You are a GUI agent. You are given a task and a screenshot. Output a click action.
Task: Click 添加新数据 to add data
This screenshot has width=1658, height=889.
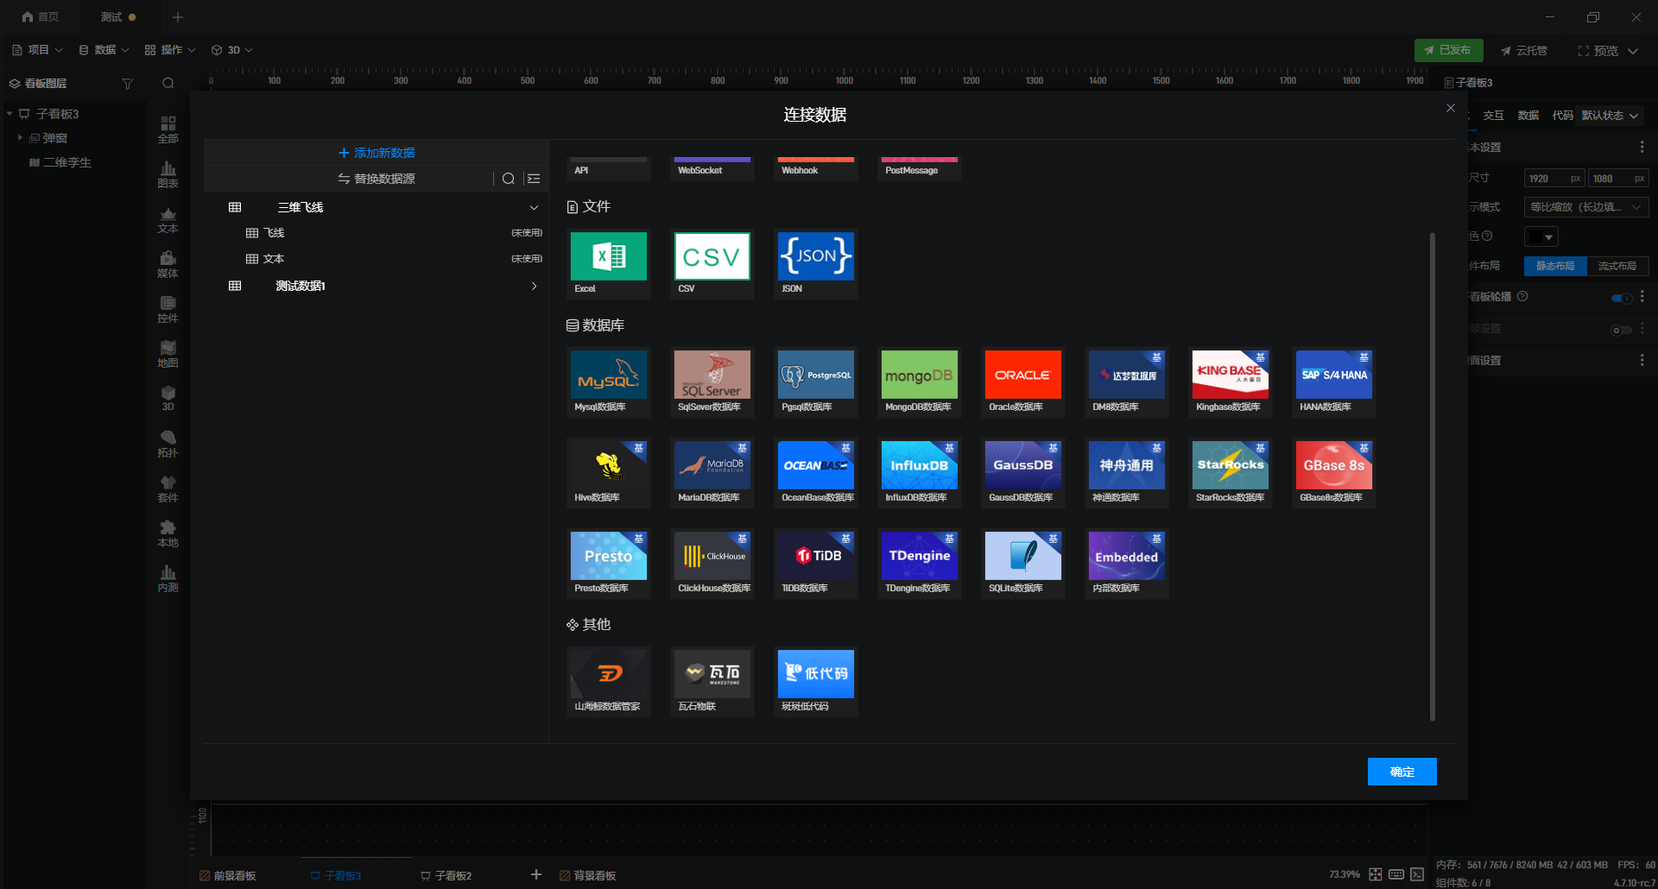[377, 153]
